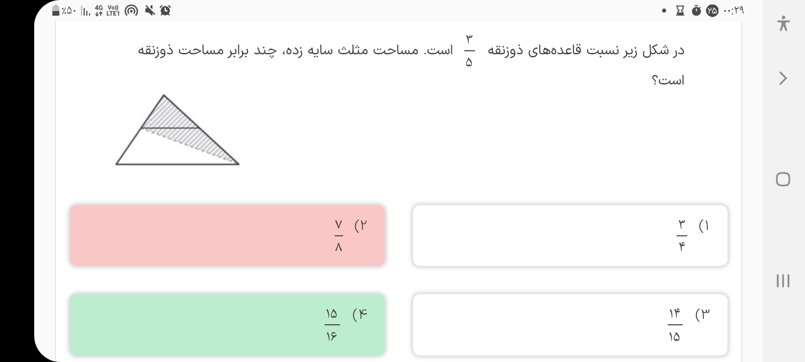Image resolution: width=805 pixels, height=362 pixels.
Task: Select red answer option 2 with 7/8
Action: click(x=227, y=235)
